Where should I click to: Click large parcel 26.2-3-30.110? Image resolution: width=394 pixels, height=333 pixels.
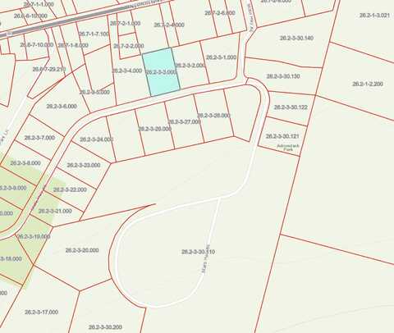(x=199, y=252)
